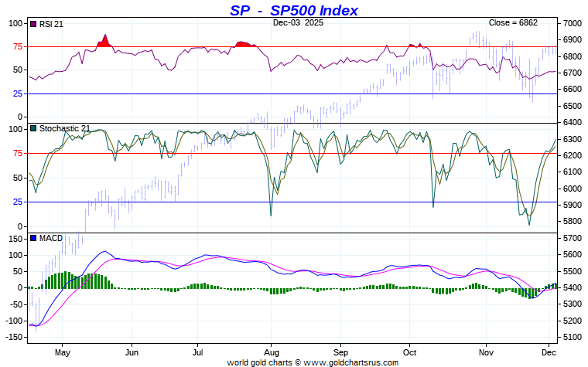Click the '5600' price axis label
Image resolution: width=588 pixels, height=367 pixels.
[x=573, y=255]
